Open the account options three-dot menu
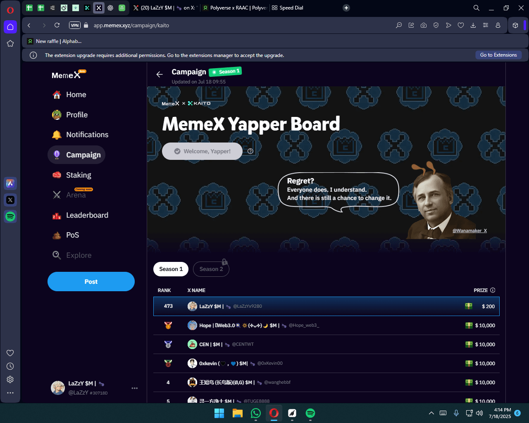529x423 pixels. pyautogui.click(x=134, y=388)
